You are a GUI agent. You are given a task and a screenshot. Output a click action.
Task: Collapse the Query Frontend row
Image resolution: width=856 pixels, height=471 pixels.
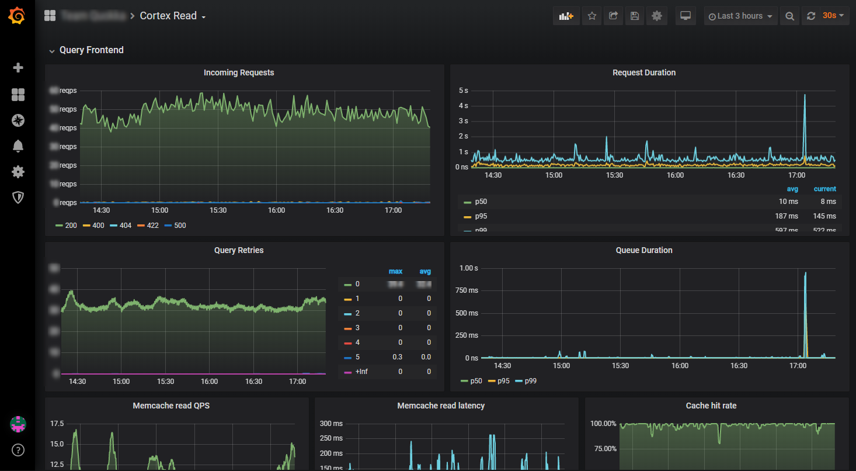[86, 50]
